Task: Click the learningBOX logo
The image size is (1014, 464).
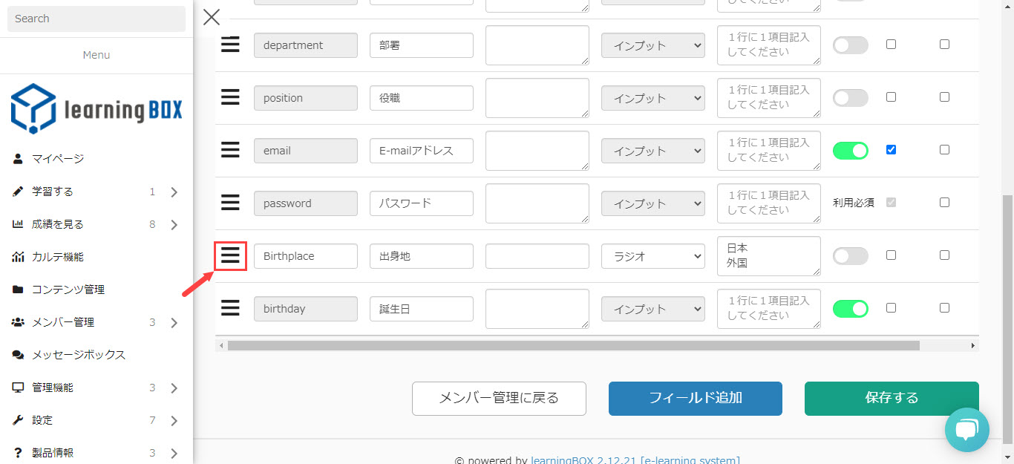Action: pos(97,109)
